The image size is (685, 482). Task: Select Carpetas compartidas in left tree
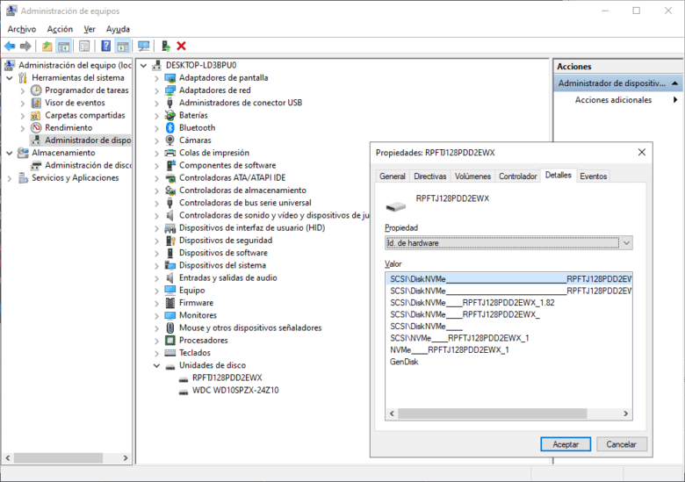85,115
